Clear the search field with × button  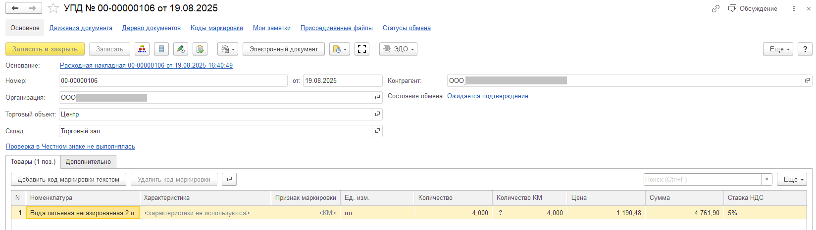pyautogui.click(x=766, y=179)
